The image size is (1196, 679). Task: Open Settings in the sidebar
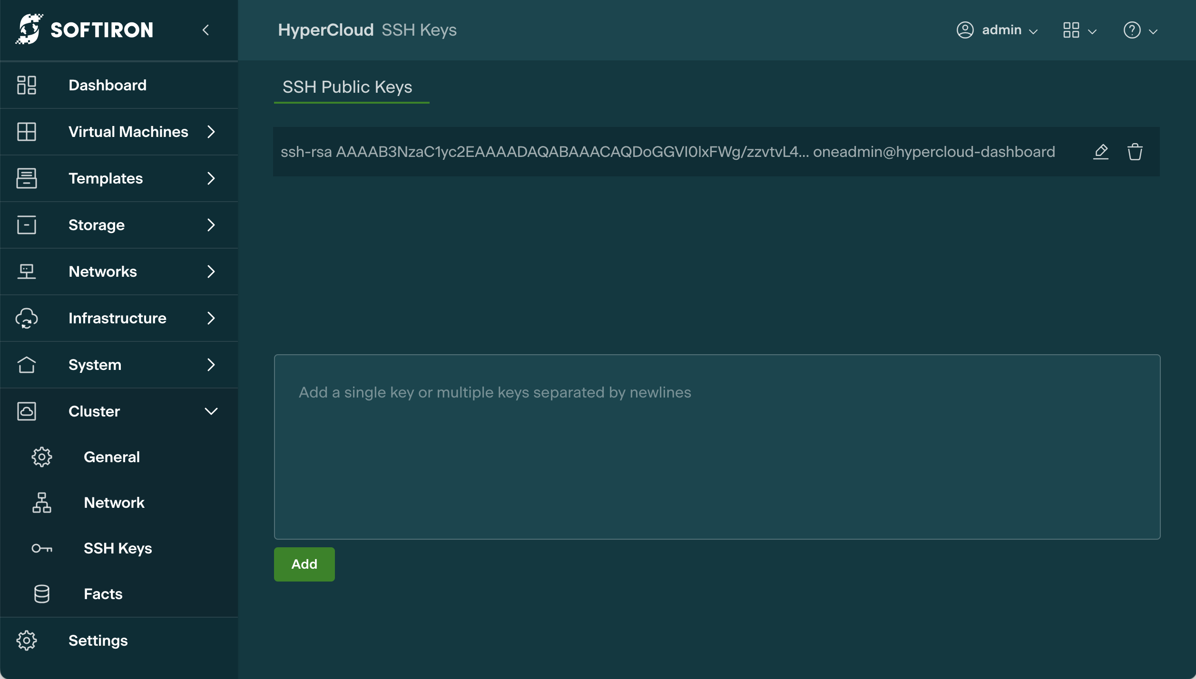[98, 640]
